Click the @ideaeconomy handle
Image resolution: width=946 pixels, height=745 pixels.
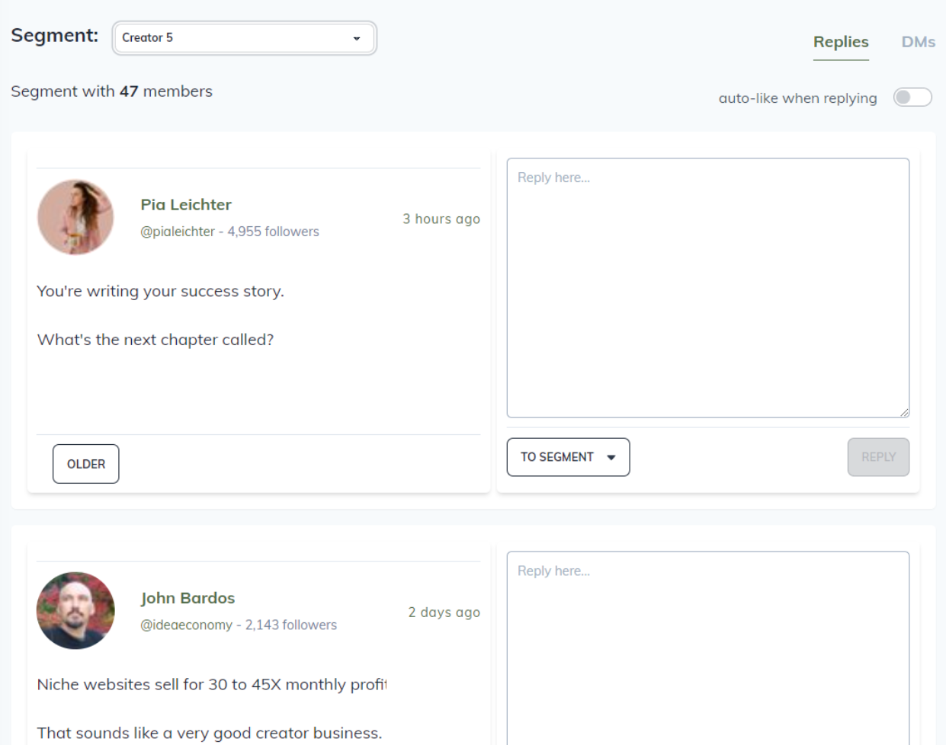[186, 625]
